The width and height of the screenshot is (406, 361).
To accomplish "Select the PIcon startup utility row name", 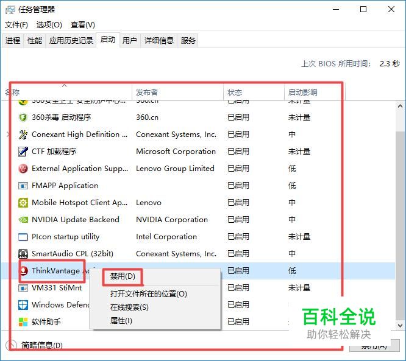I will click(65, 237).
